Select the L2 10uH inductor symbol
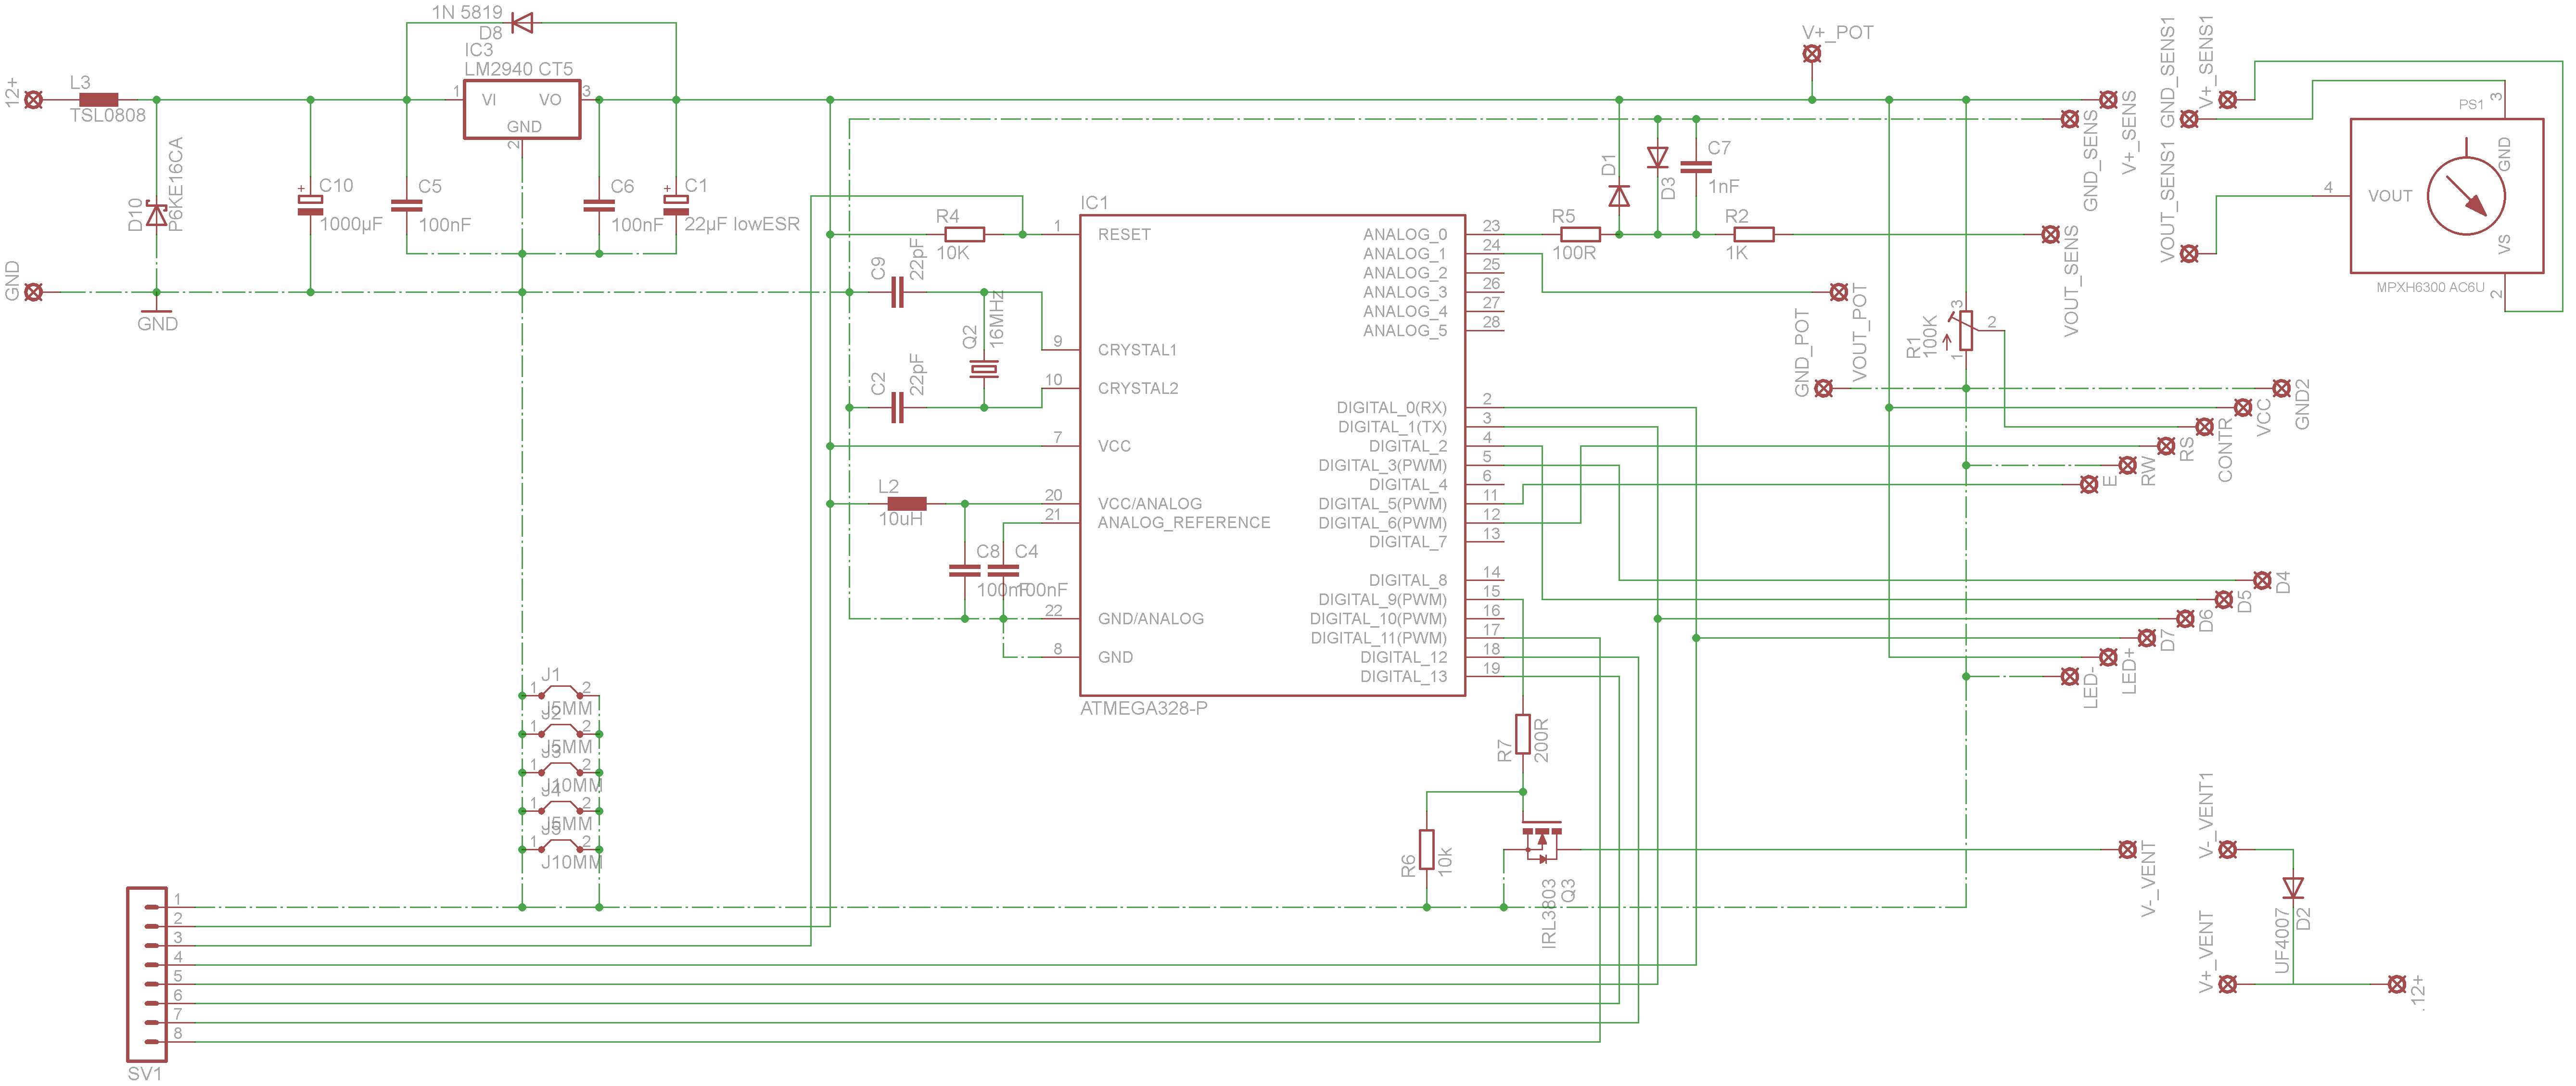The width and height of the screenshot is (2576, 1086). pos(906,504)
